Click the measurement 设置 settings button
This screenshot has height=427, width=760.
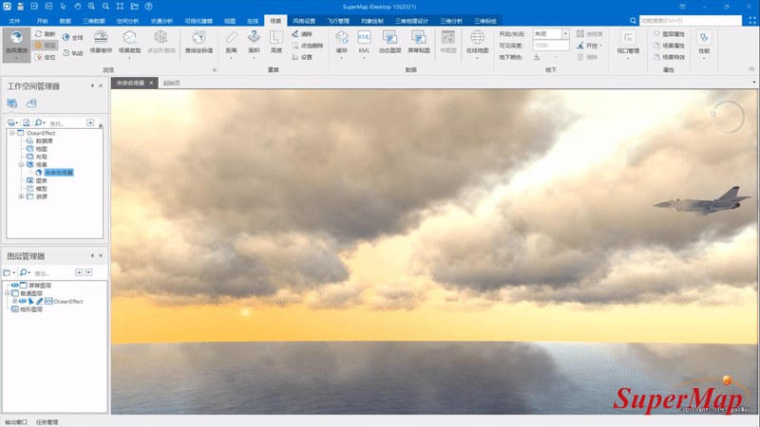pos(302,57)
